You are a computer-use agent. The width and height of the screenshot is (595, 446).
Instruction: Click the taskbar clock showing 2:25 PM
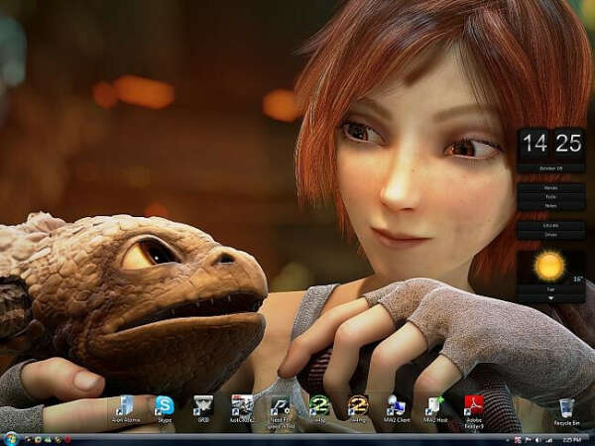coord(571,440)
